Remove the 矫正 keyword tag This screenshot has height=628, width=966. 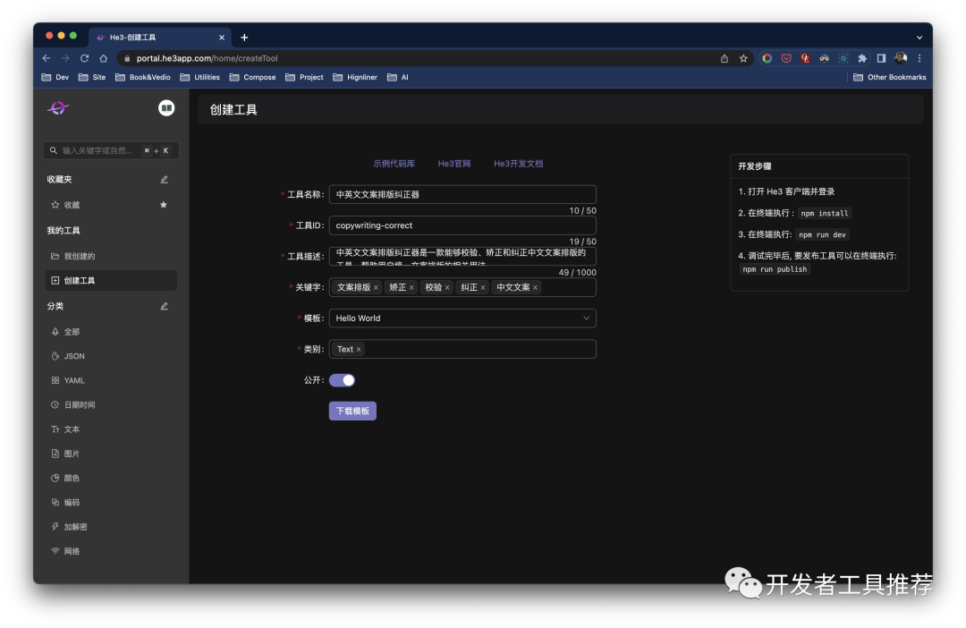click(411, 288)
